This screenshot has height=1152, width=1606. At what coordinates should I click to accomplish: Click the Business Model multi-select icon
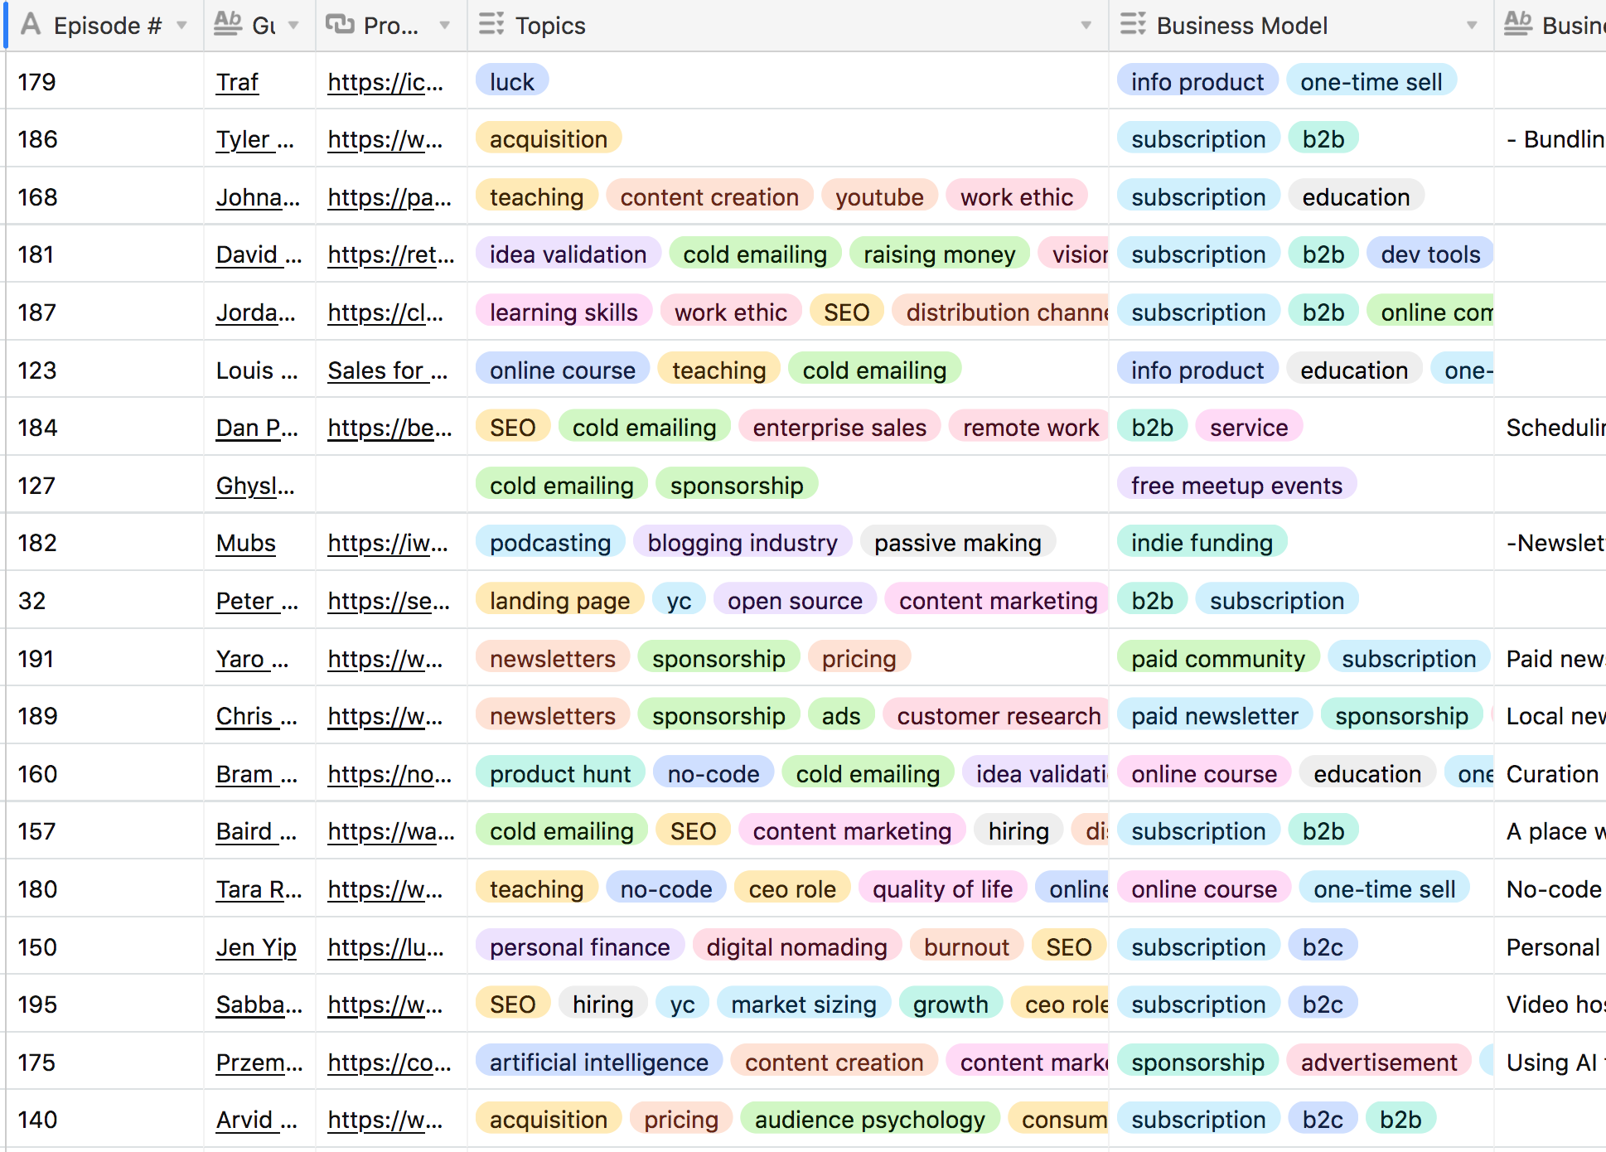point(1132,25)
